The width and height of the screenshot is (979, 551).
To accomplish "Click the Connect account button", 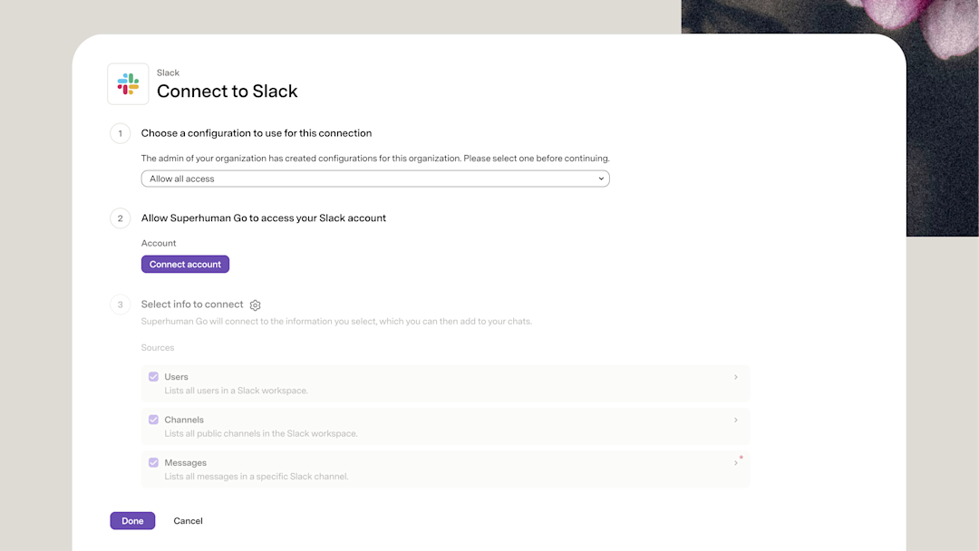I will (x=185, y=264).
